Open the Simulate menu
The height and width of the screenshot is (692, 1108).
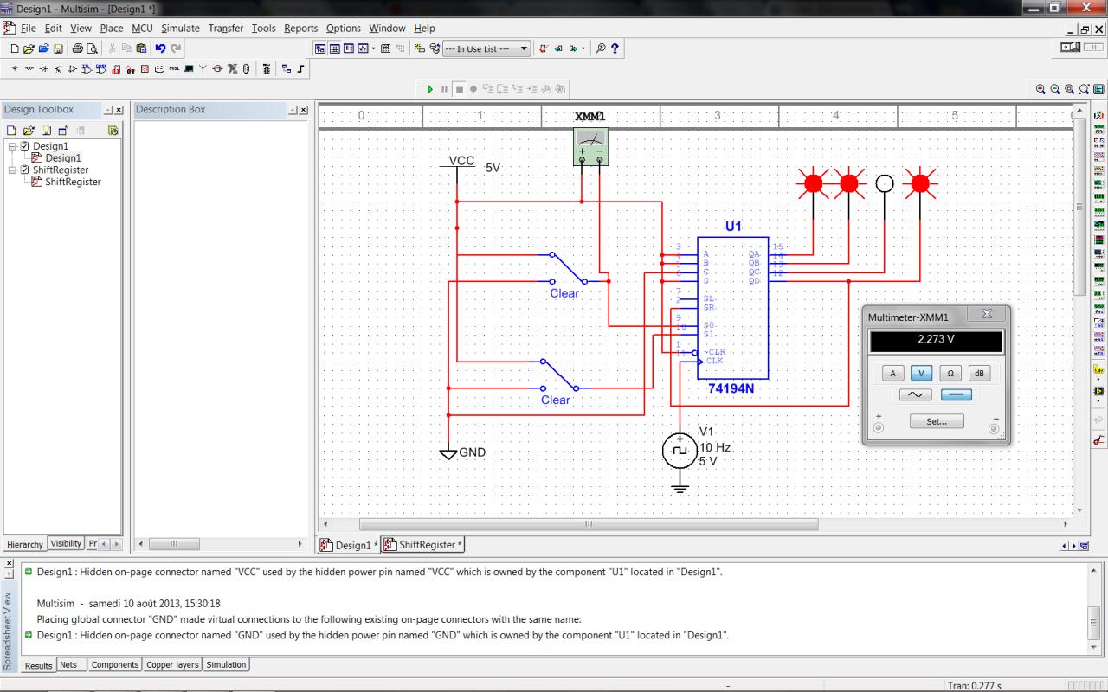click(180, 29)
